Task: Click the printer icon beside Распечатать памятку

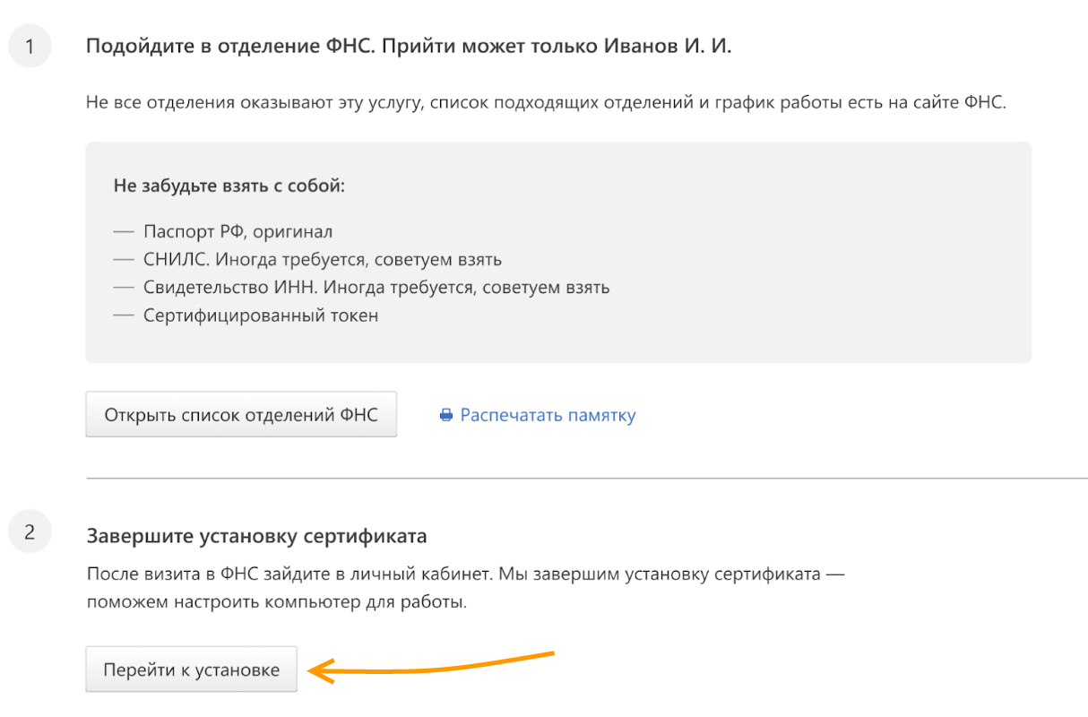Action: (x=446, y=416)
